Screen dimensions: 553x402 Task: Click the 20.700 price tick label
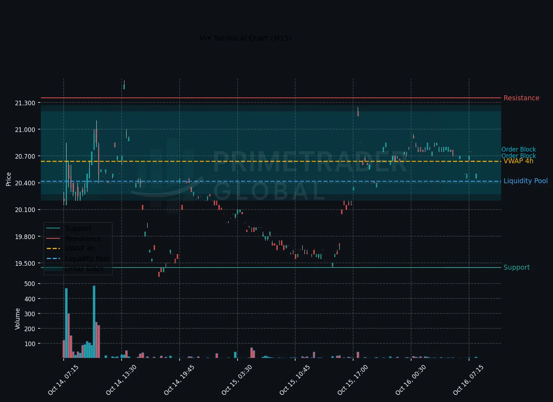[25, 157]
